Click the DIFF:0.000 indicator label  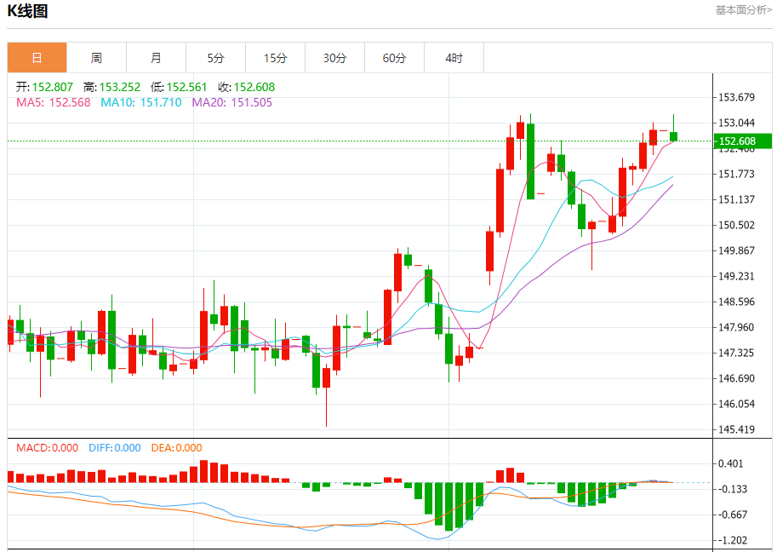coord(115,448)
